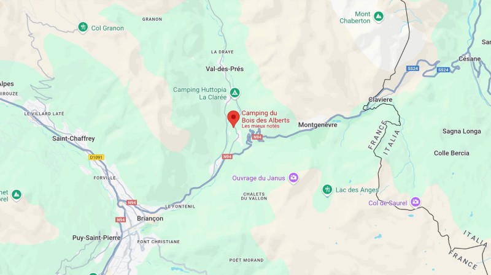This screenshot has width=491, height=275.
Task: Select the Chalets du Vallon label
Action: click(x=254, y=196)
